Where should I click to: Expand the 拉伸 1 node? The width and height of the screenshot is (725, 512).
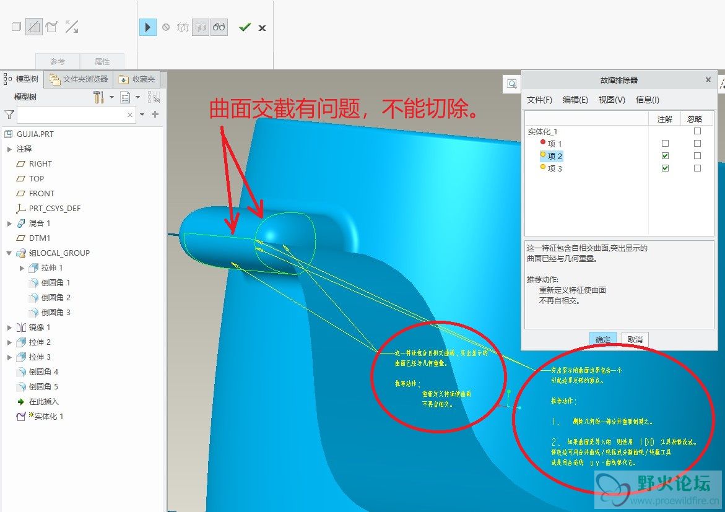click(x=22, y=268)
